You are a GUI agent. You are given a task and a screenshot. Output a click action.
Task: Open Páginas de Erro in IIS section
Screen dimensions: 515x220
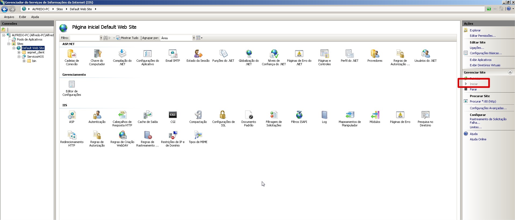pos(400,118)
